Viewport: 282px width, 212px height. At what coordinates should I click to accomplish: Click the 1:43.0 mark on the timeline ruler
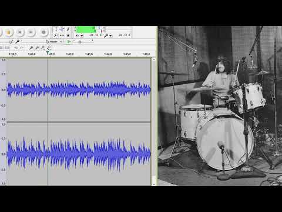(89, 54)
